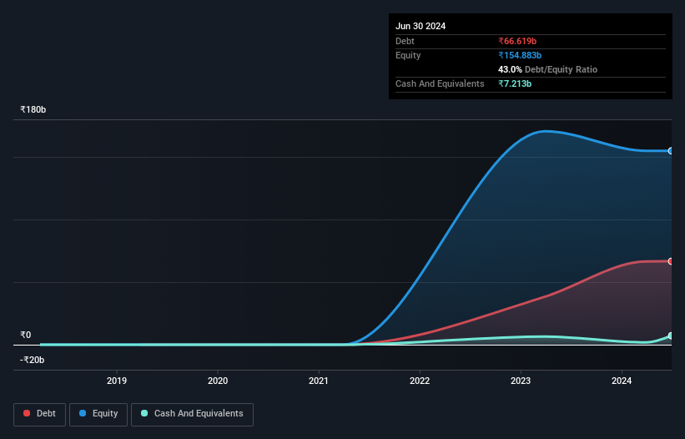Click the 2022 x-axis label
The image size is (685, 439).
coord(420,381)
